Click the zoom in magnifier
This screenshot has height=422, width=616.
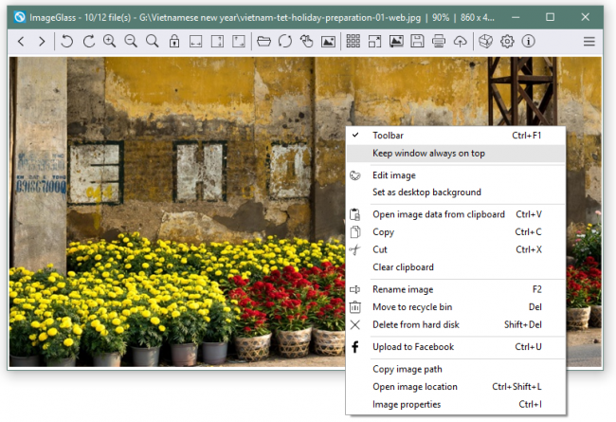click(x=110, y=41)
